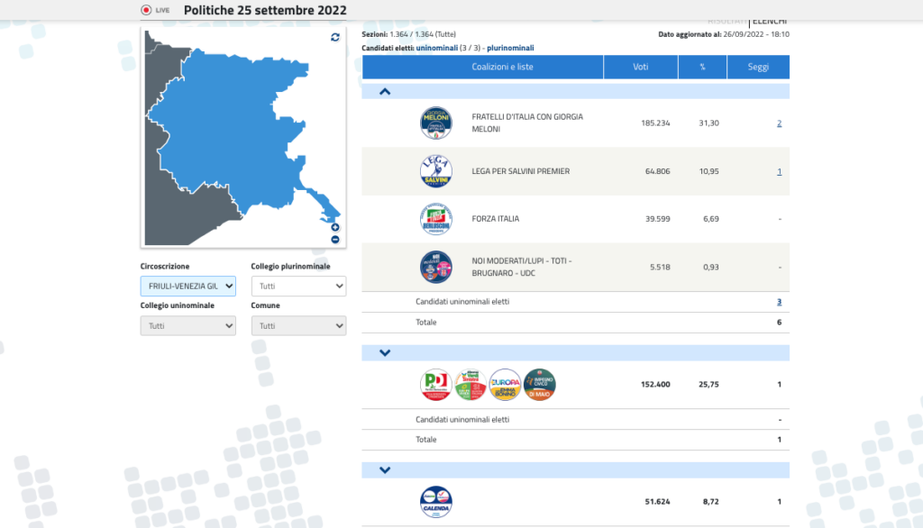Click the Noi Moderati party logo
923x528 pixels.
pyautogui.click(x=435, y=267)
